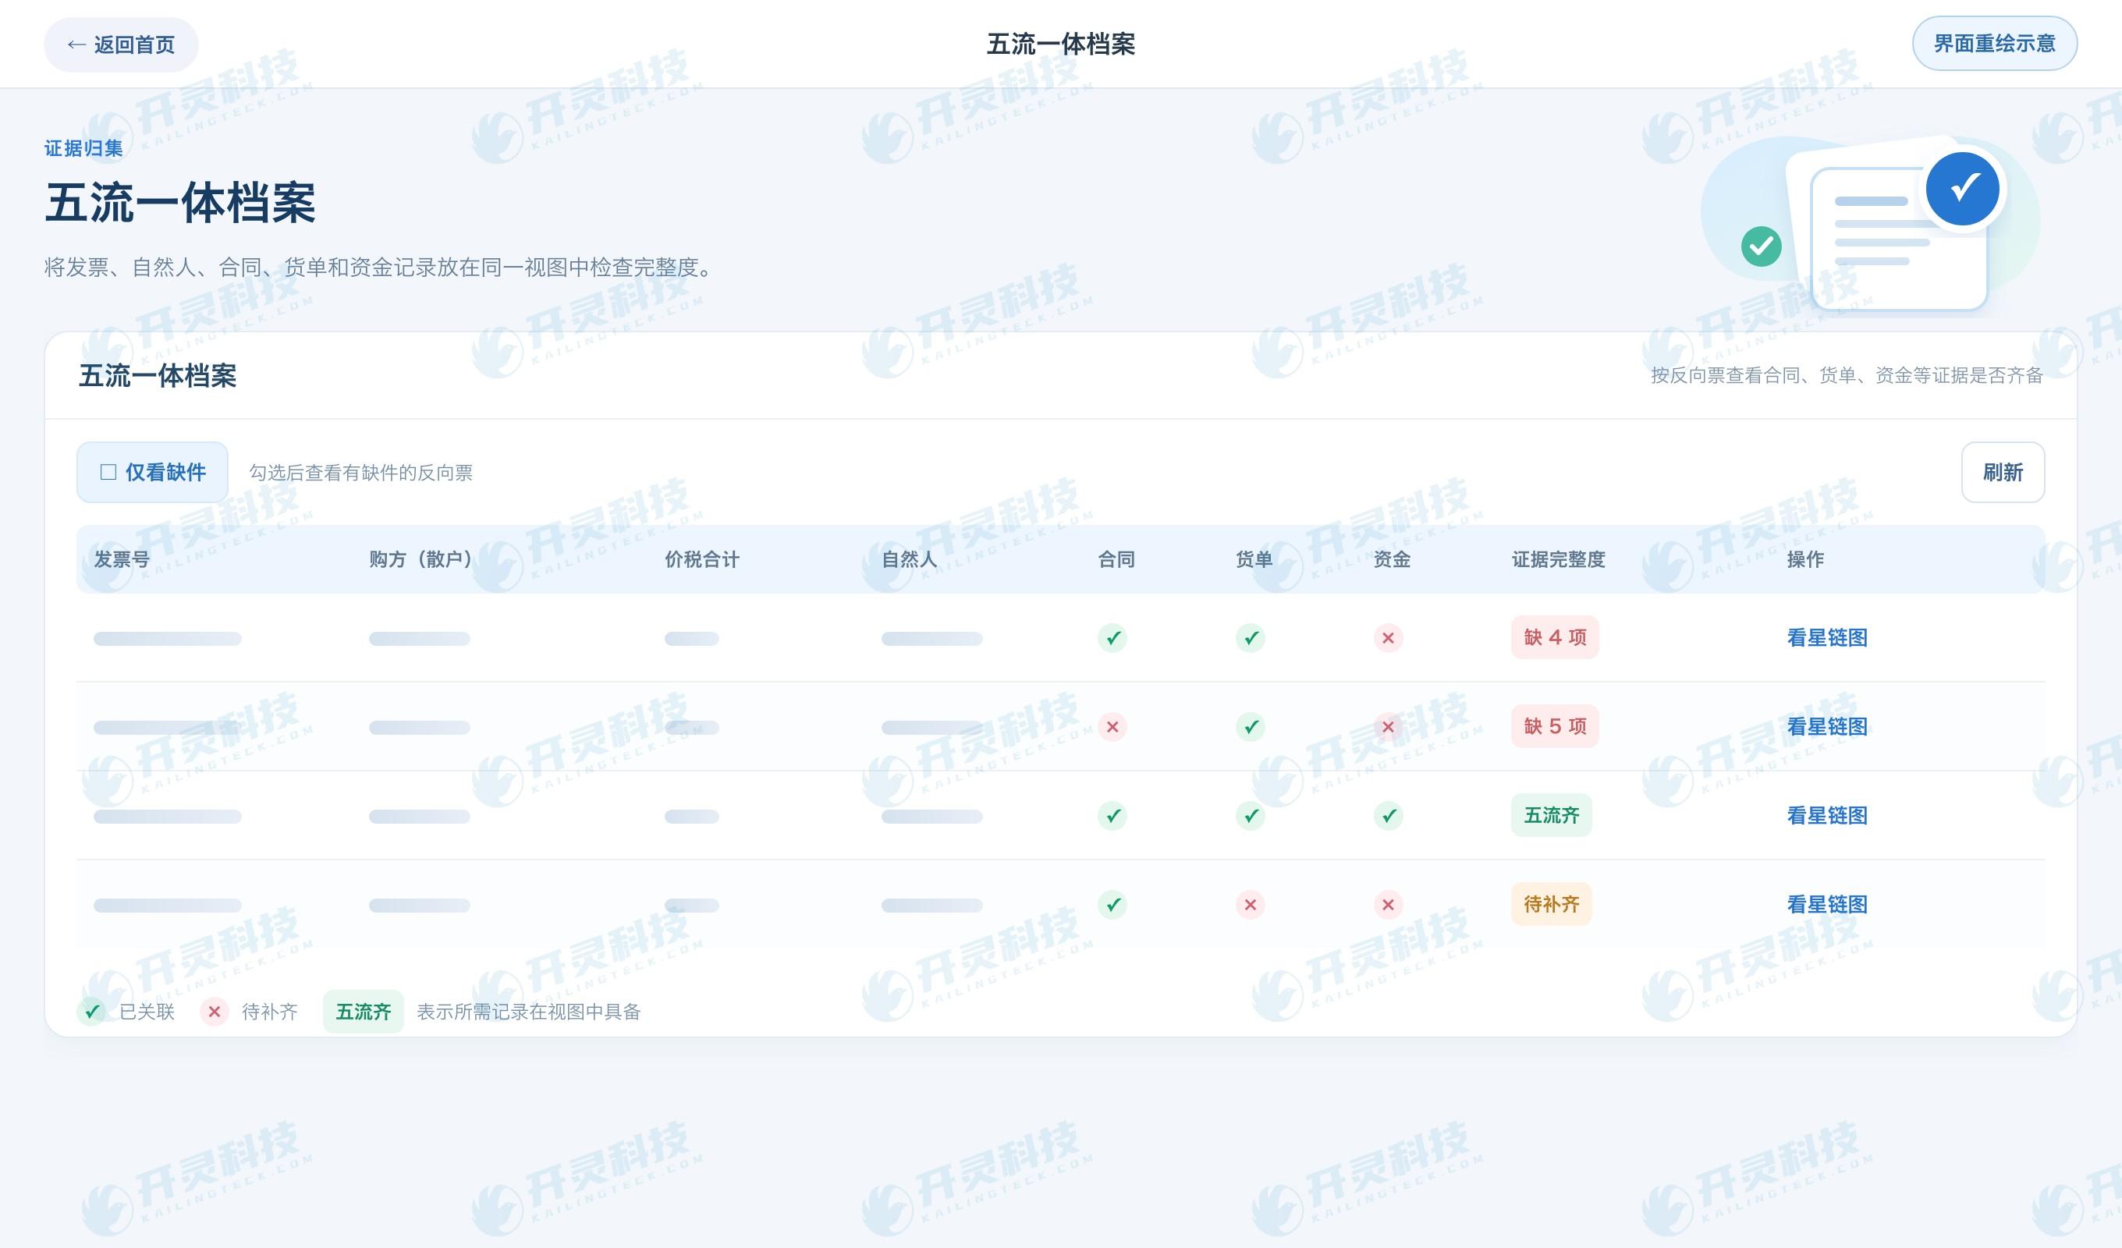The width and height of the screenshot is (2122, 1248).
Task: Click 货单 cross icon in 待补齐 row
Action: point(1251,906)
